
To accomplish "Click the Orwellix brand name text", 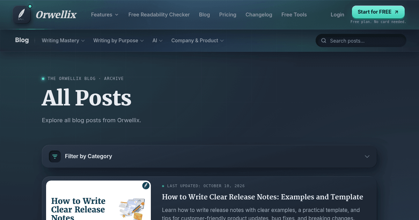I will pyautogui.click(x=56, y=15).
